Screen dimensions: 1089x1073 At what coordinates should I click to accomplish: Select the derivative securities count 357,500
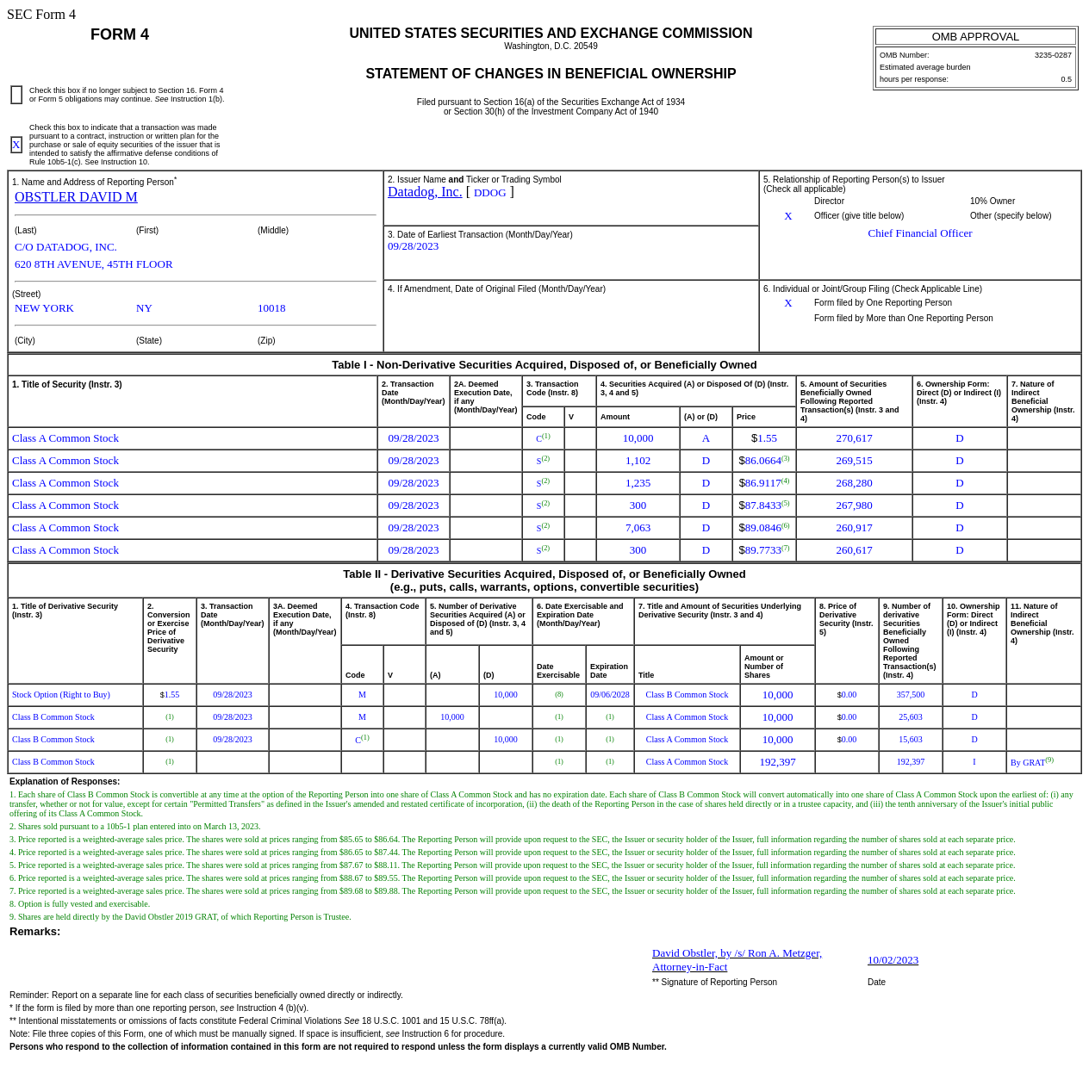[911, 695]
